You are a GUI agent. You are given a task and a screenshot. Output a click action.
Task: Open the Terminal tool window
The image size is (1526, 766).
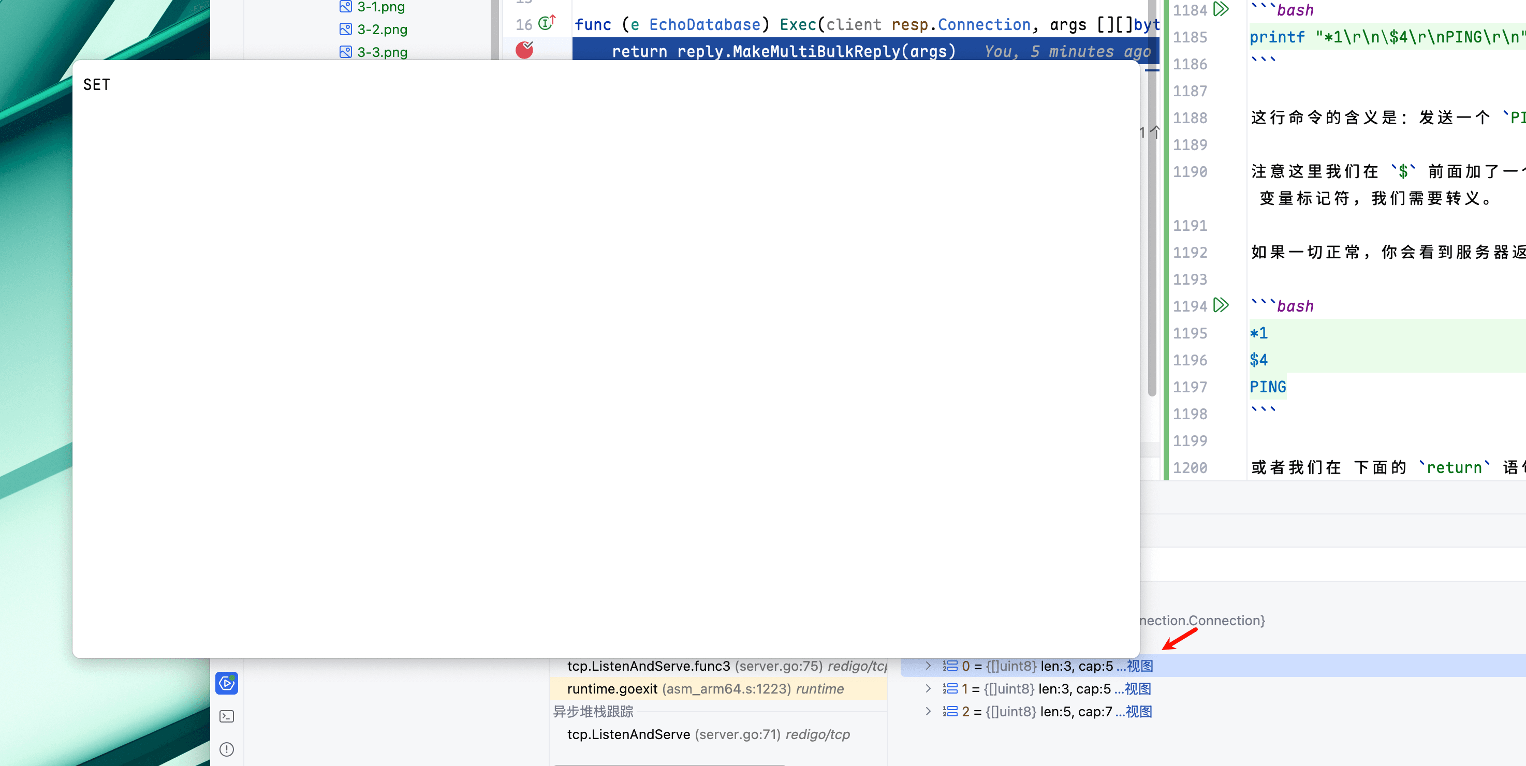[x=226, y=716]
